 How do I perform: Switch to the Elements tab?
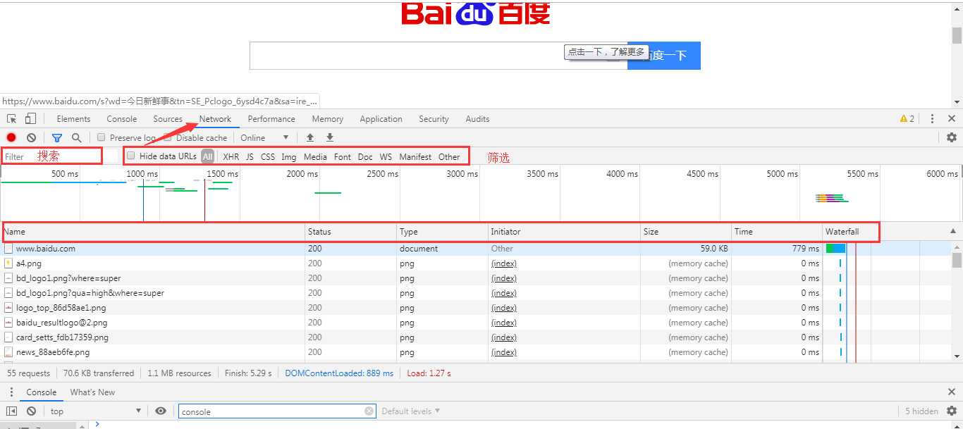coord(73,118)
